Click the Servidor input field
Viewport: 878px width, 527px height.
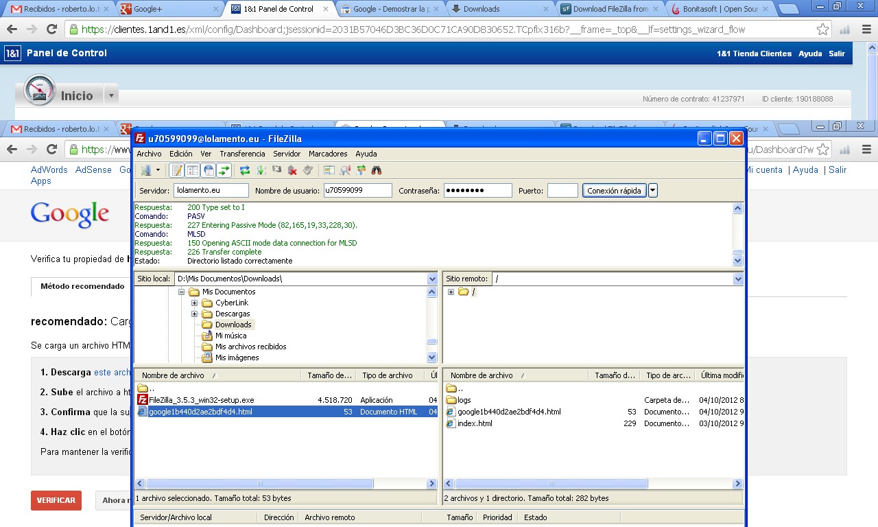coord(211,191)
